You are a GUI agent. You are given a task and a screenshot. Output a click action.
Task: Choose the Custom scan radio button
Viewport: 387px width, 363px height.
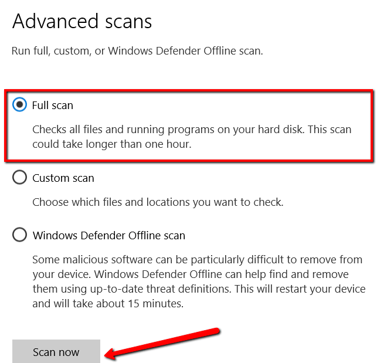tap(20, 178)
